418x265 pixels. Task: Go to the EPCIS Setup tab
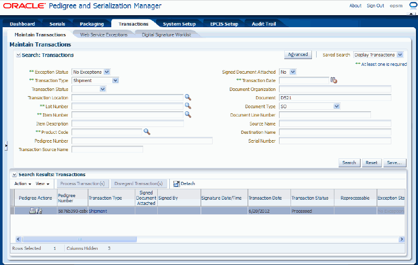tap(224, 24)
